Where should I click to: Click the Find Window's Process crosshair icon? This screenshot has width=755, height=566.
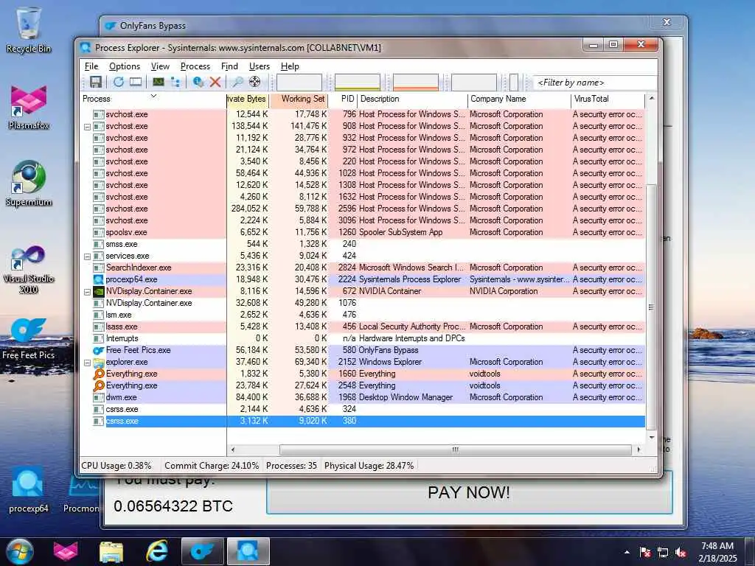pos(254,82)
